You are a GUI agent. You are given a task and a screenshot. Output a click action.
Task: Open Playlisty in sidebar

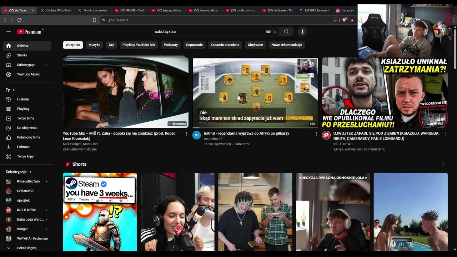(27, 109)
